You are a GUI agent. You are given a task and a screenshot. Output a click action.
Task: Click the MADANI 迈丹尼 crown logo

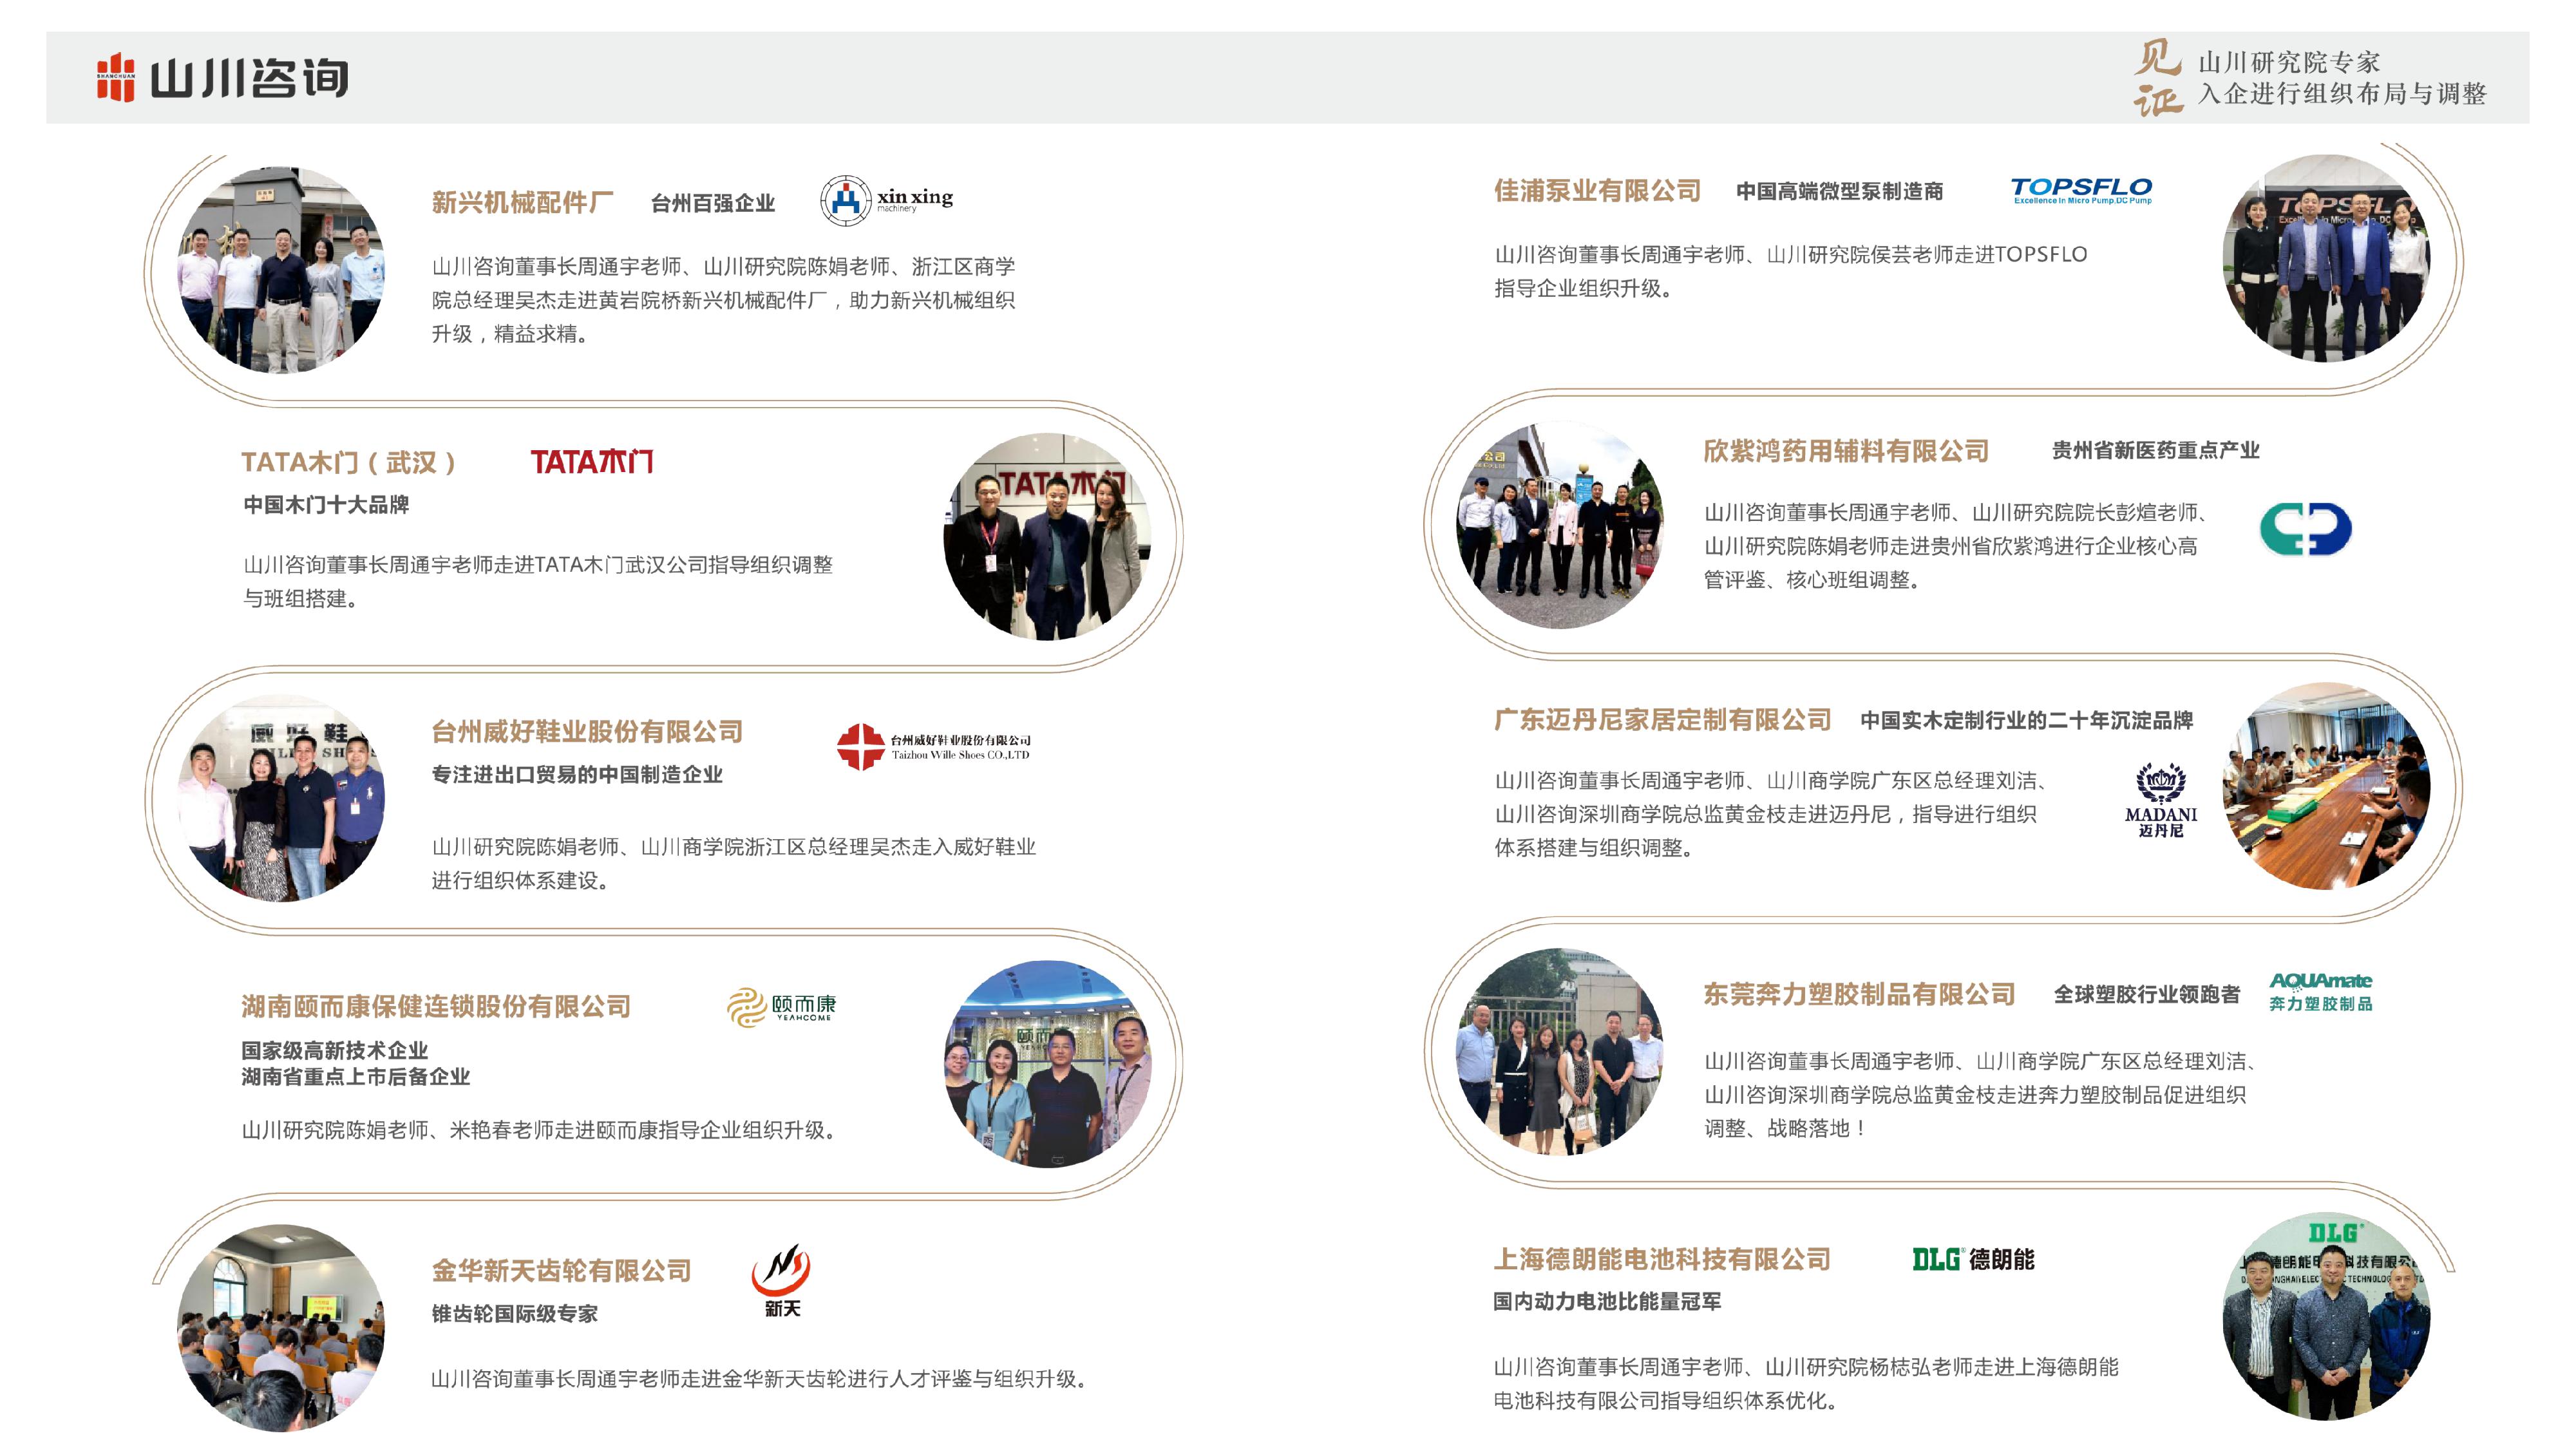click(x=2160, y=799)
